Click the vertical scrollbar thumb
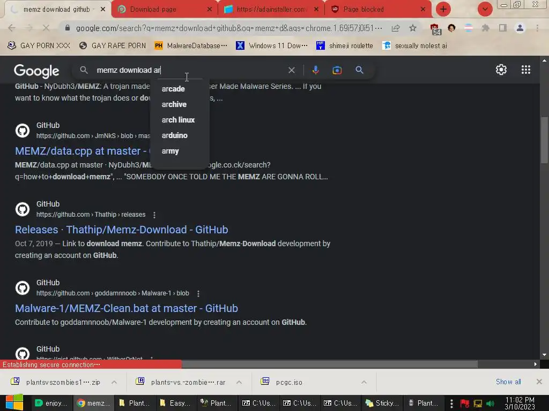 [x=544, y=140]
